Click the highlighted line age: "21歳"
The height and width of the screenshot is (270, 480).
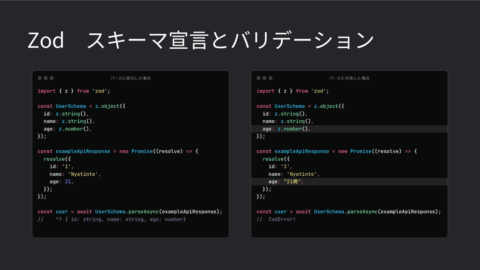349,181
